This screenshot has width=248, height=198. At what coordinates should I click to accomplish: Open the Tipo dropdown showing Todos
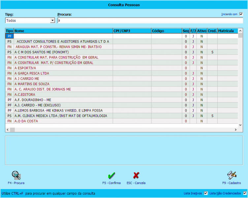(x=30, y=20)
